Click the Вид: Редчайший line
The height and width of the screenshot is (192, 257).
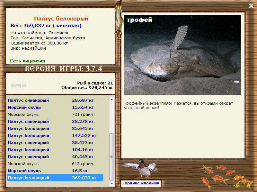[28, 48]
